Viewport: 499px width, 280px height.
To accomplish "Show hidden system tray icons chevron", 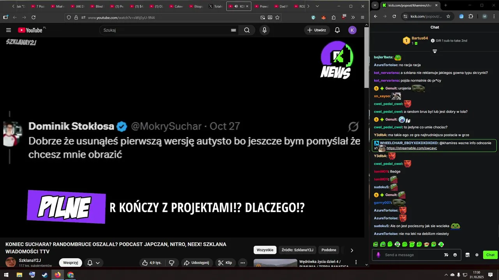I will (x=446, y=275).
